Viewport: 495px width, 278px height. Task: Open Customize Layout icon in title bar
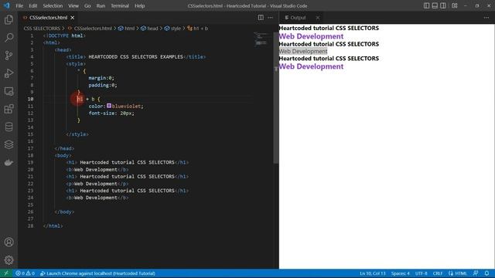point(455,5)
